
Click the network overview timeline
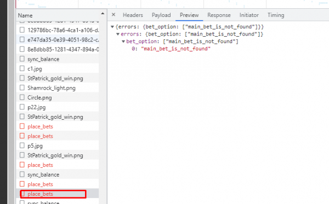172,4
